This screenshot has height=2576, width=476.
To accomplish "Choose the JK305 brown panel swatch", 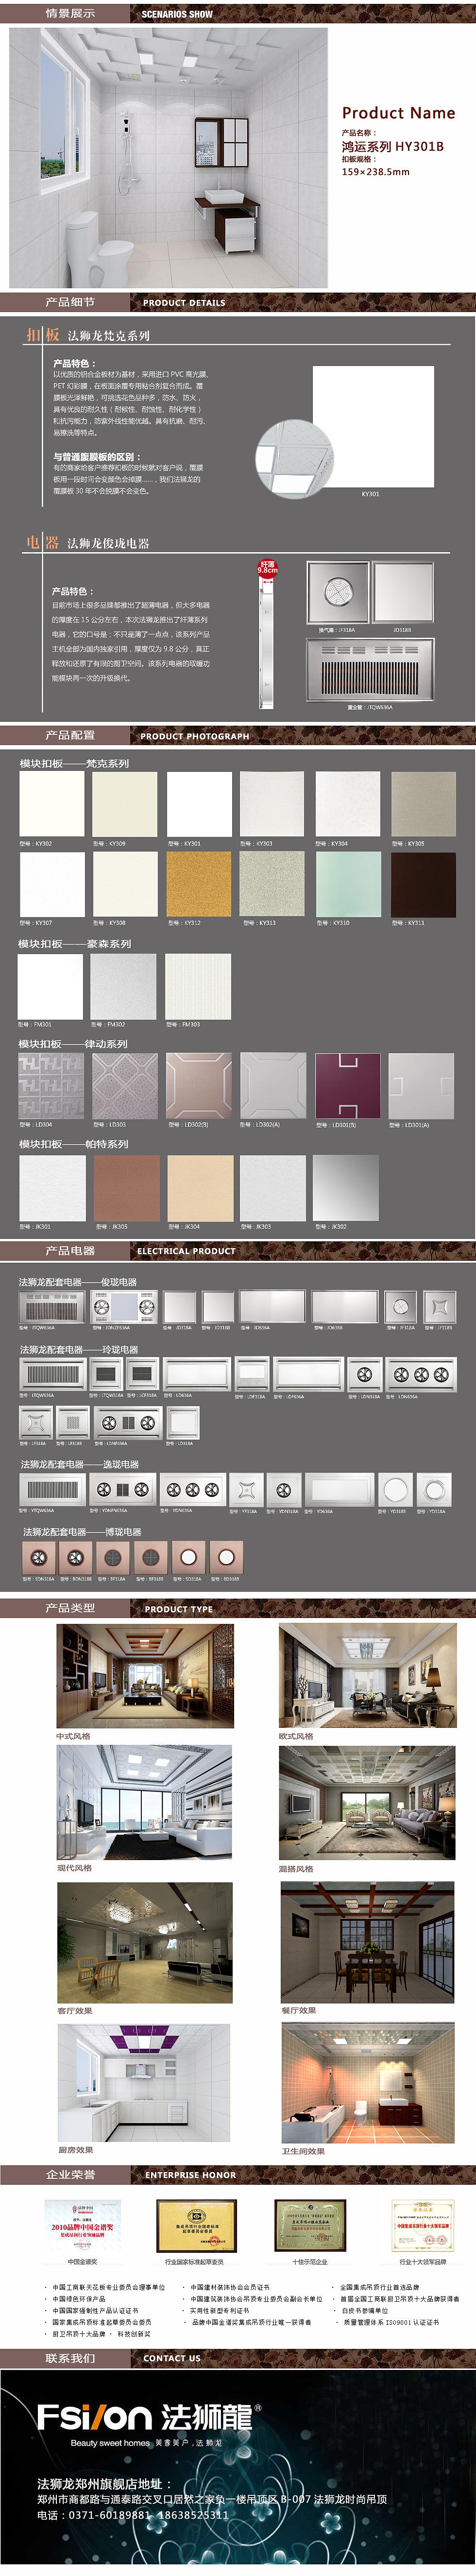I will (x=127, y=1189).
